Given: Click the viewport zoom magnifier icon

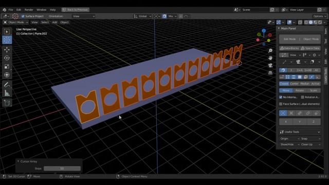Looking at the screenshot, I should click(270, 50).
